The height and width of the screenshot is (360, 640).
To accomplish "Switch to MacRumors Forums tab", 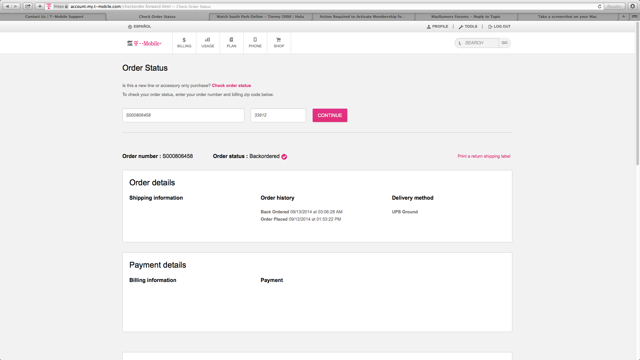I will click(466, 17).
